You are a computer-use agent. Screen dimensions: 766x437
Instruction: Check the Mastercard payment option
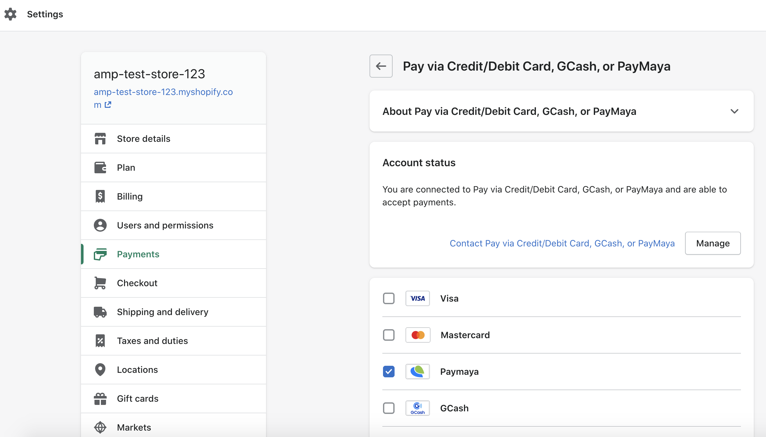point(388,335)
